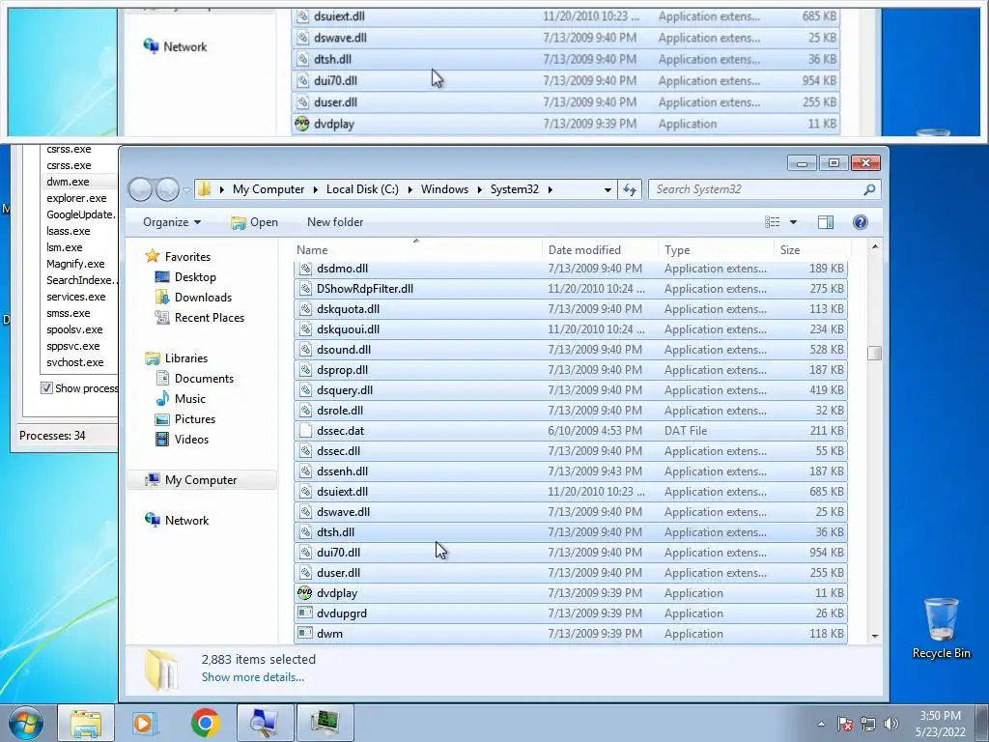Click Windows breadcrumb in address bar

point(444,189)
